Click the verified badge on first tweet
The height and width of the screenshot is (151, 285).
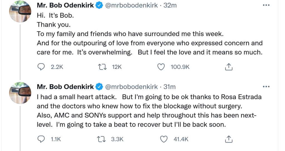(99, 5)
